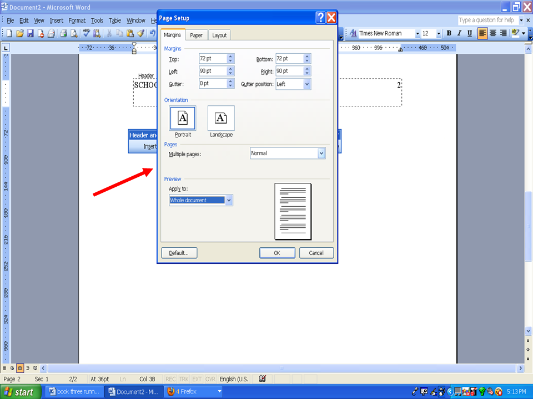Screen dimensions: 533x399
Task: Open the Research tool icon
Action: (97, 33)
